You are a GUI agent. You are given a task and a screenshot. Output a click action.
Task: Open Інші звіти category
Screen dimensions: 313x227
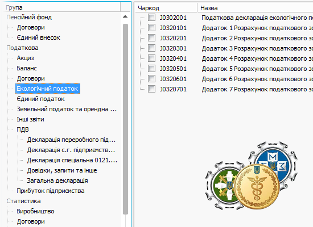[x=30, y=120]
